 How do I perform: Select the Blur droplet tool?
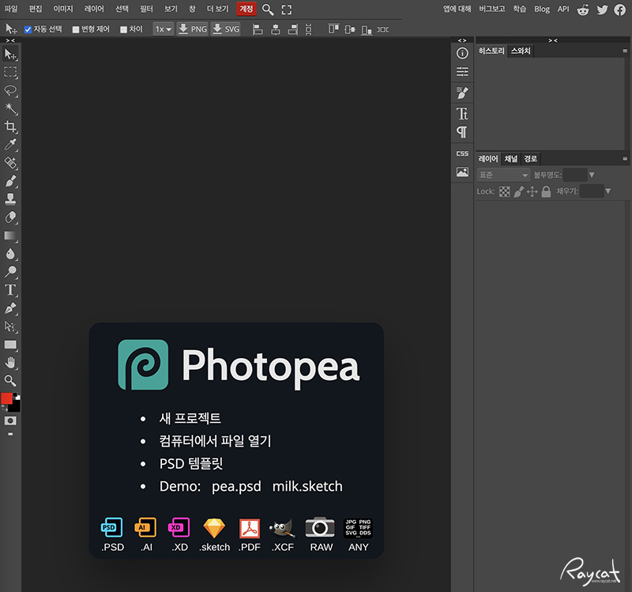[10, 254]
